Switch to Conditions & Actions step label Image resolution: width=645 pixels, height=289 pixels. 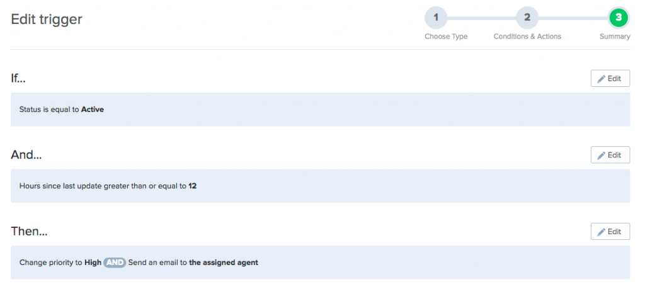[x=527, y=37]
